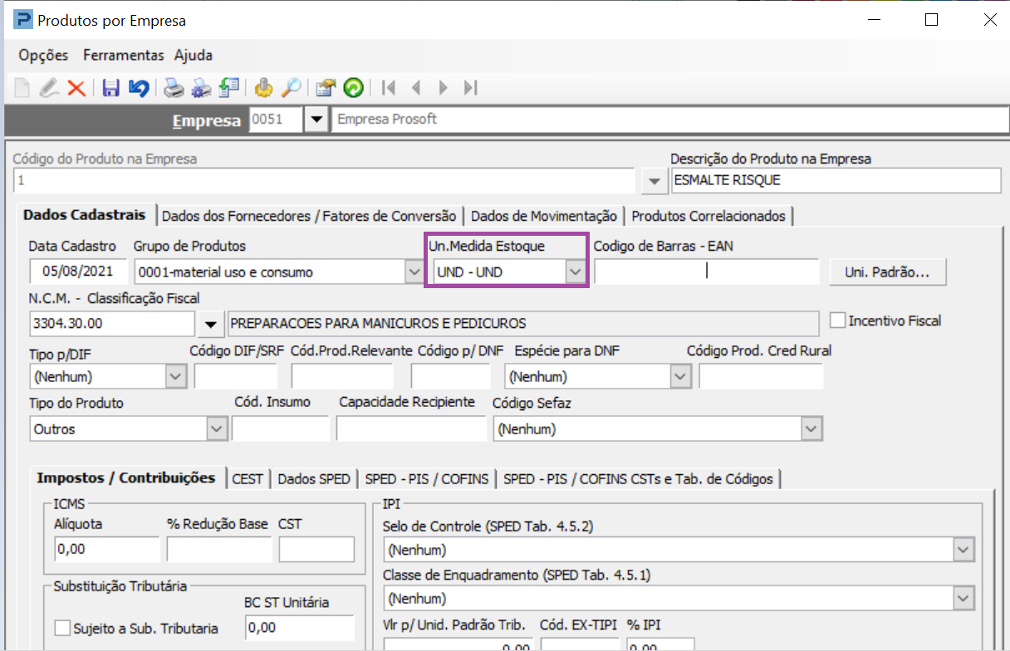Image resolution: width=1010 pixels, height=651 pixels.
Task: Expand the Tipo p/DIF dropdown
Action: point(176,377)
